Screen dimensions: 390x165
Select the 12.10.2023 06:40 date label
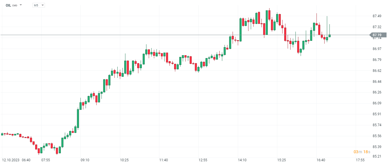coord(16,160)
